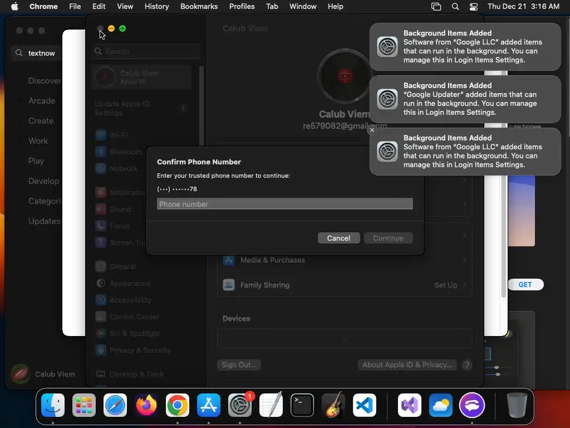Select Develop in App Store sidebar
Screen dimensions: 570x428
click(x=43, y=181)
